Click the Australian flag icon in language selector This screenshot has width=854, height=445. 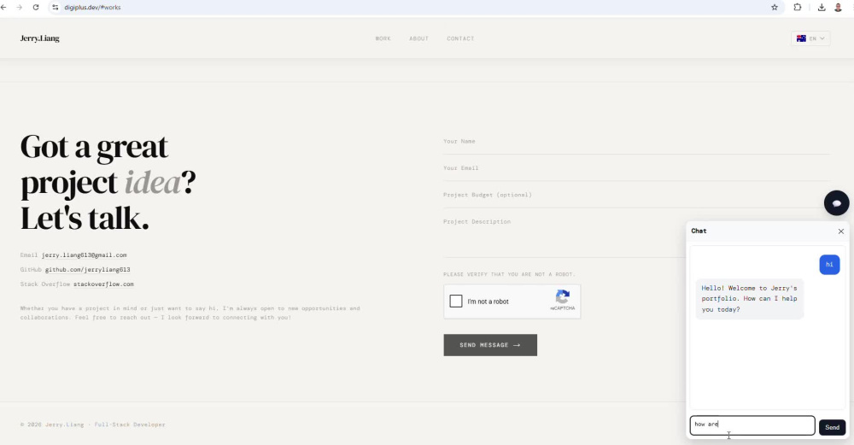tap(801, 38)
